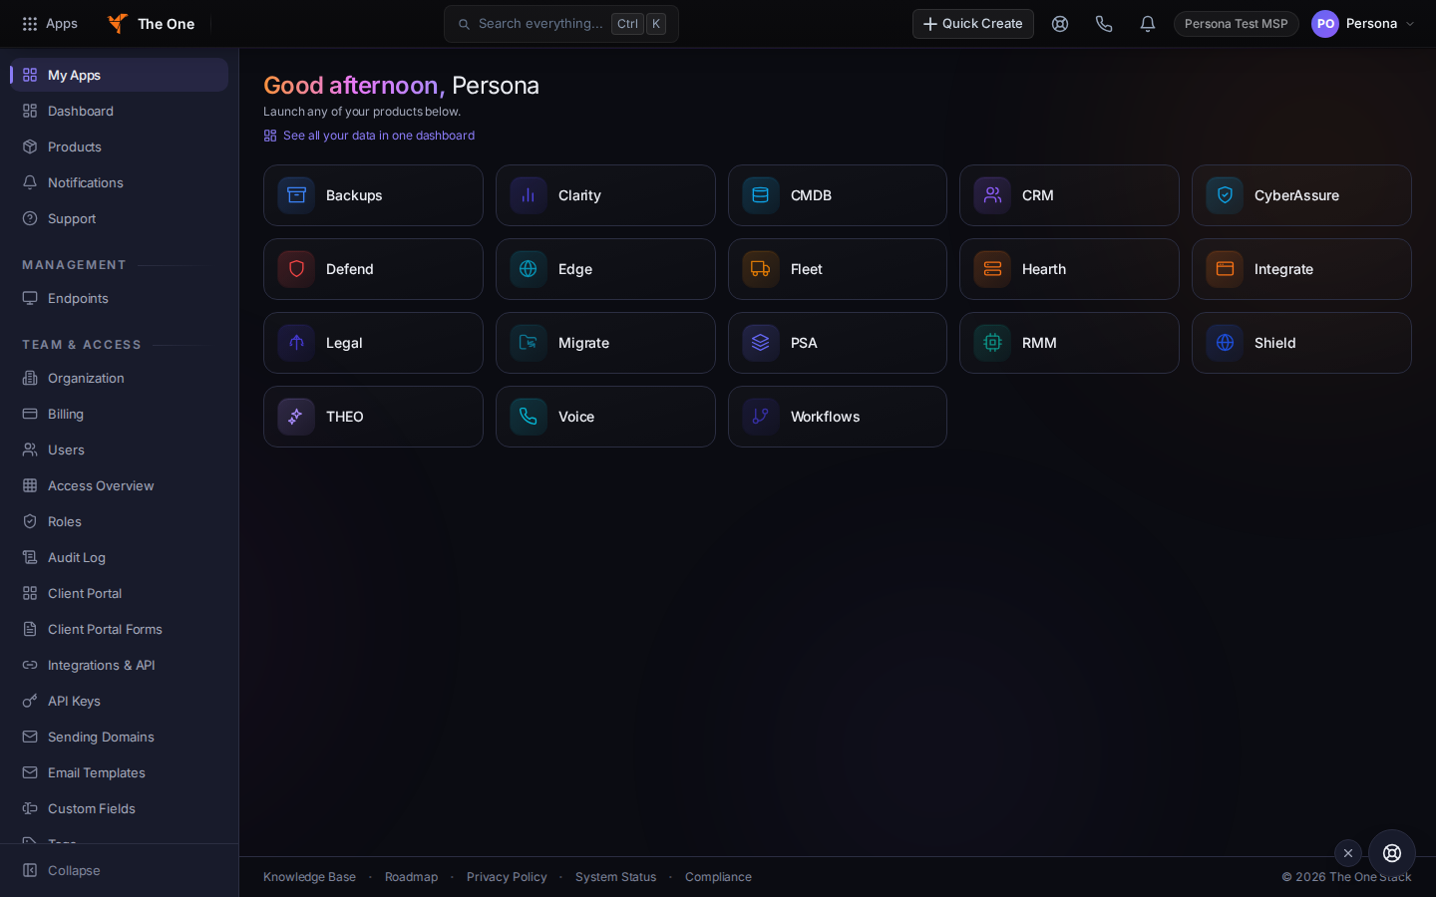The width and height of the screenshot is (1436, 897).
Task: Open the Legal app card
Action: 373,343
